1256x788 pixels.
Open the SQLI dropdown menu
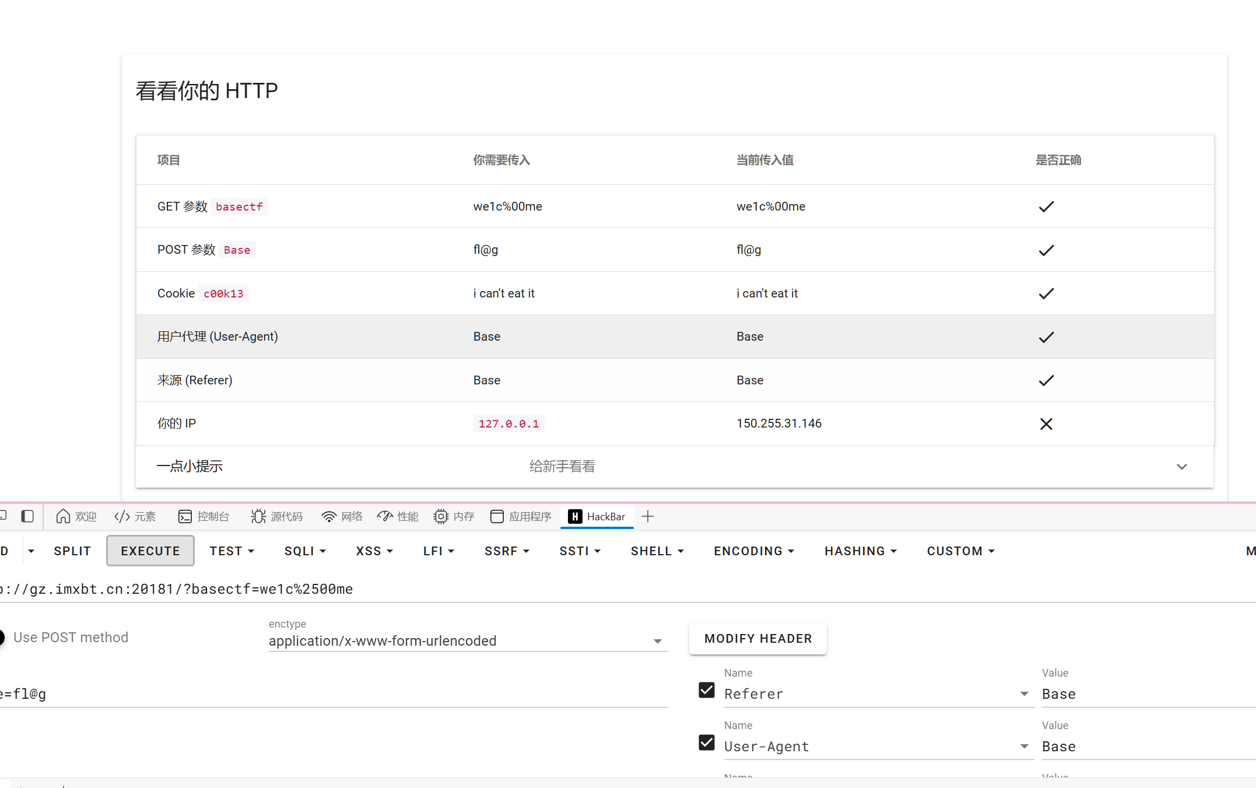click(x=305, y=551)
